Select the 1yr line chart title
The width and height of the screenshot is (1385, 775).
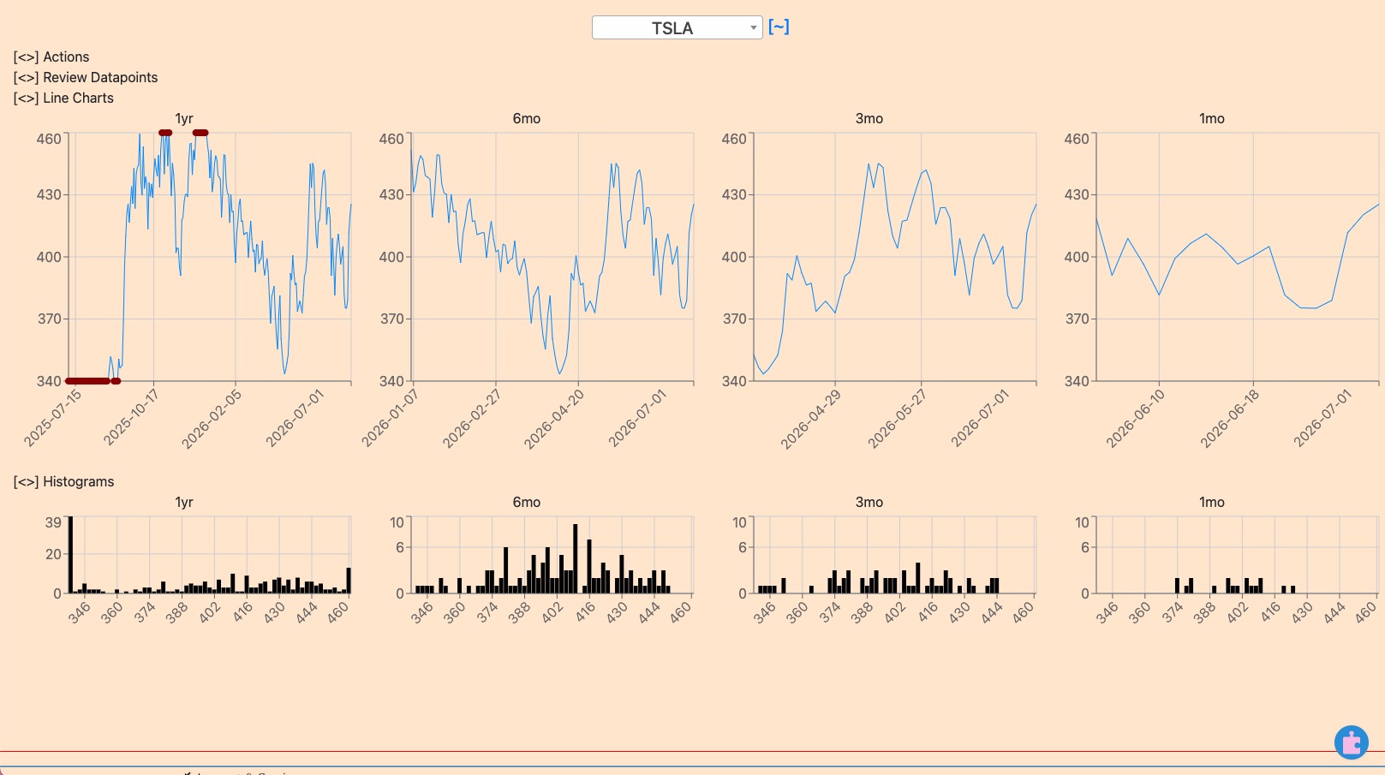click(184, 118)
